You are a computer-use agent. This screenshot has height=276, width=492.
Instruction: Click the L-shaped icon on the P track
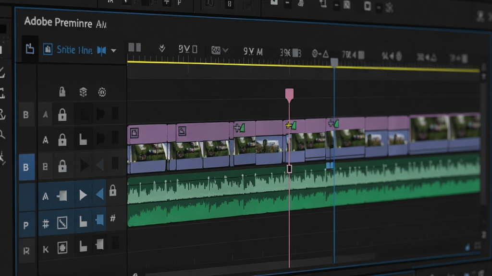(x=83, y=221)
